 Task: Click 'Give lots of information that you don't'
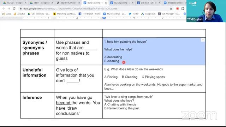click(75, 75)
